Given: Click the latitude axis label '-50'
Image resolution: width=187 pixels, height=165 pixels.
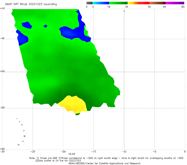Looking at the screenshot, I should pos(2,71).
